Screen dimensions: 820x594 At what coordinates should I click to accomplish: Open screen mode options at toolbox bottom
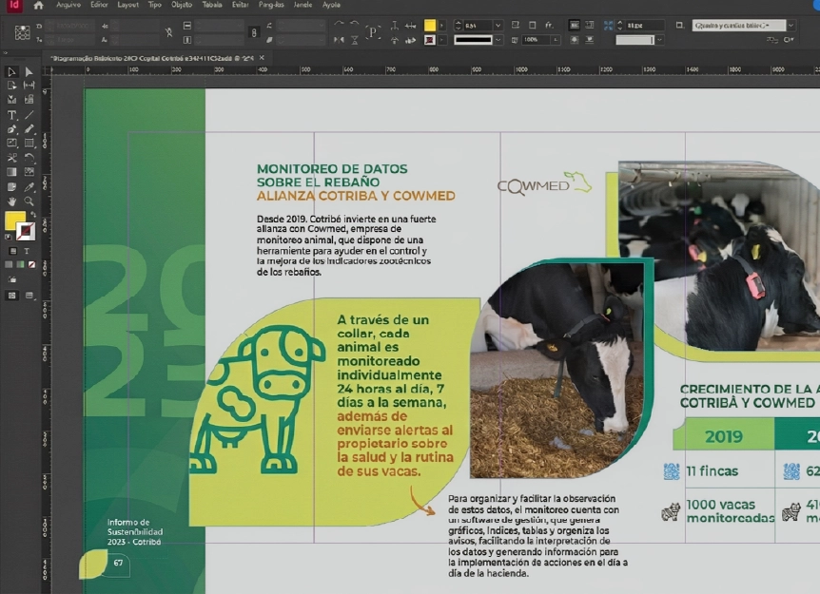coord(29,296)
